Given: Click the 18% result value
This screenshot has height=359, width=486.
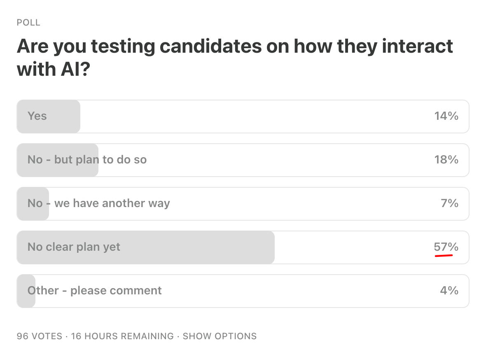Looking at the screenshot, I should [446, 160].
